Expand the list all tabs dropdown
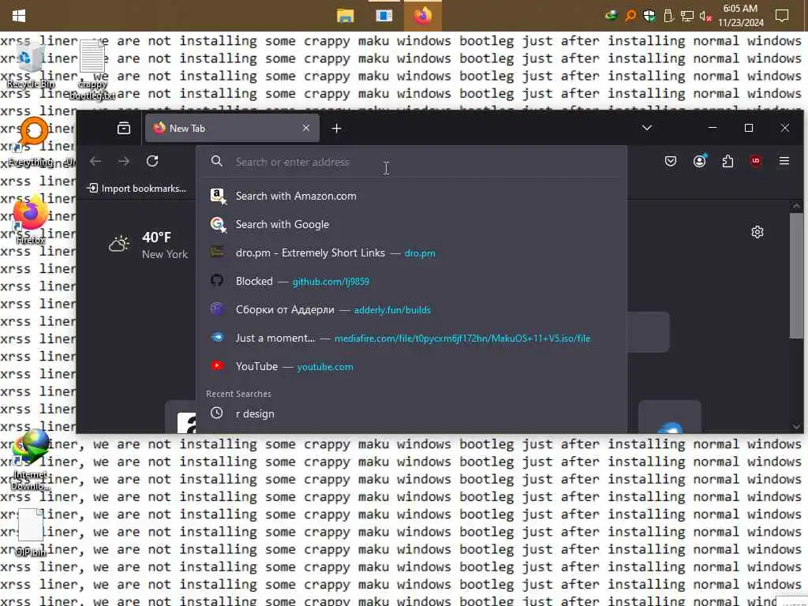 coord(647,128)
